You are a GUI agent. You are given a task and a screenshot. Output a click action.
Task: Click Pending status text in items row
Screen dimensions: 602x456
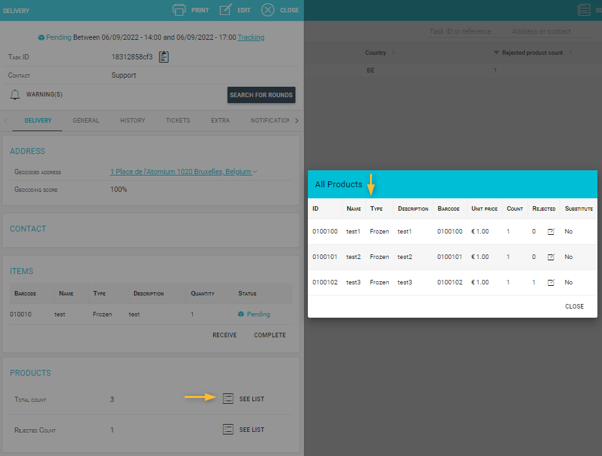258,314
